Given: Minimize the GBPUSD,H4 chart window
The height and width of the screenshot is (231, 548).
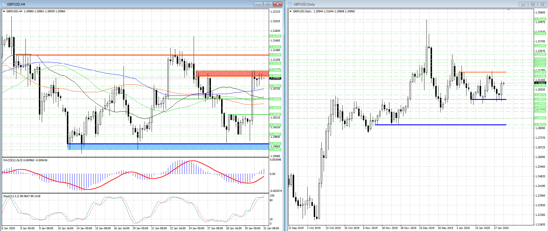Looking at the screenshot, I should [258, 4].
